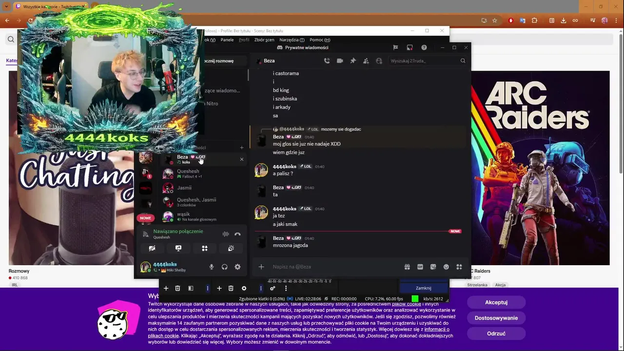Click the Zamknij button in OBS
624x351 pixels.
click(423, 288)
